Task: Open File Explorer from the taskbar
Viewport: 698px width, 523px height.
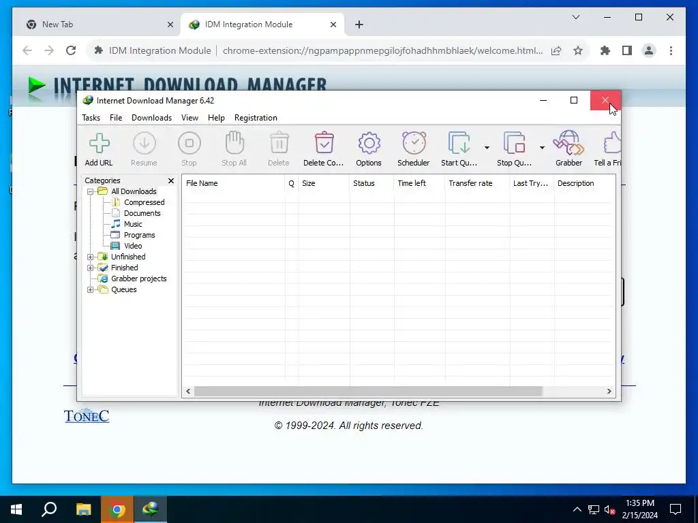Action: (83, 509)
